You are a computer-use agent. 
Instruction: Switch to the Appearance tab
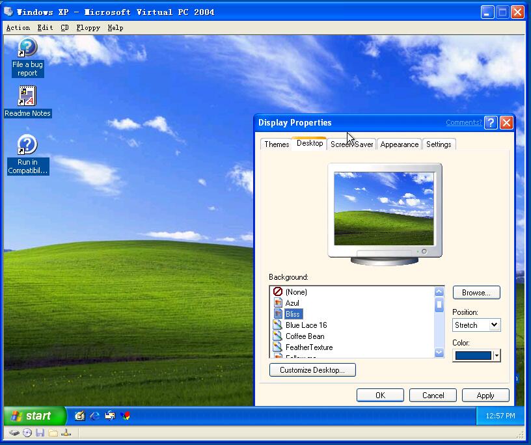tap(400, 144)
